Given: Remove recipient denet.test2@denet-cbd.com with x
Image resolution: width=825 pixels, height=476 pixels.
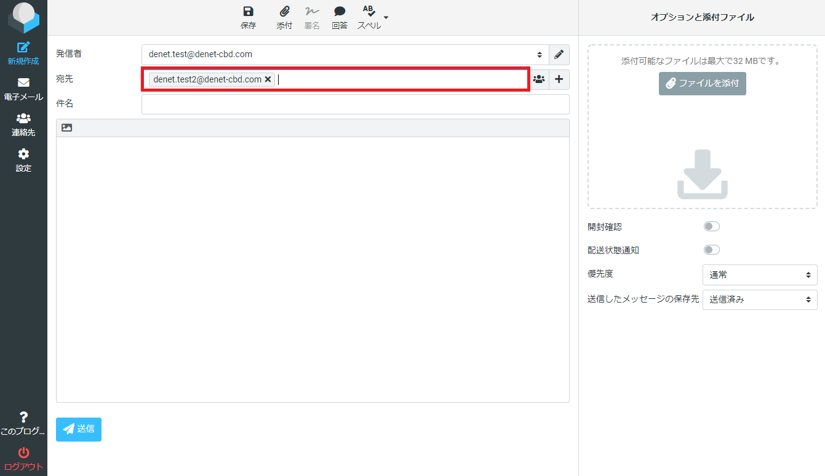Looking at the screenshot, I should coord(268,79).
